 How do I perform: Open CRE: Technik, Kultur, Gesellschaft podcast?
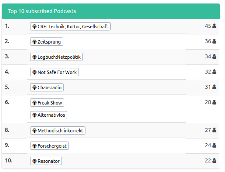[x=70, y=27]
